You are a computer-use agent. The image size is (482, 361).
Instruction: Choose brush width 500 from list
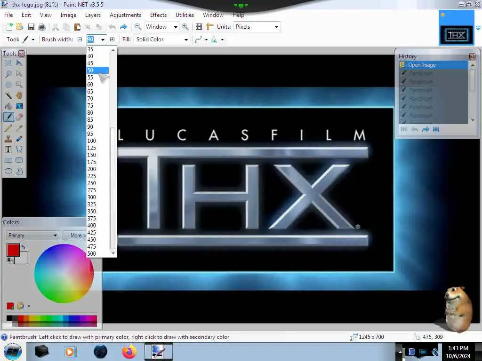point(97,254)
